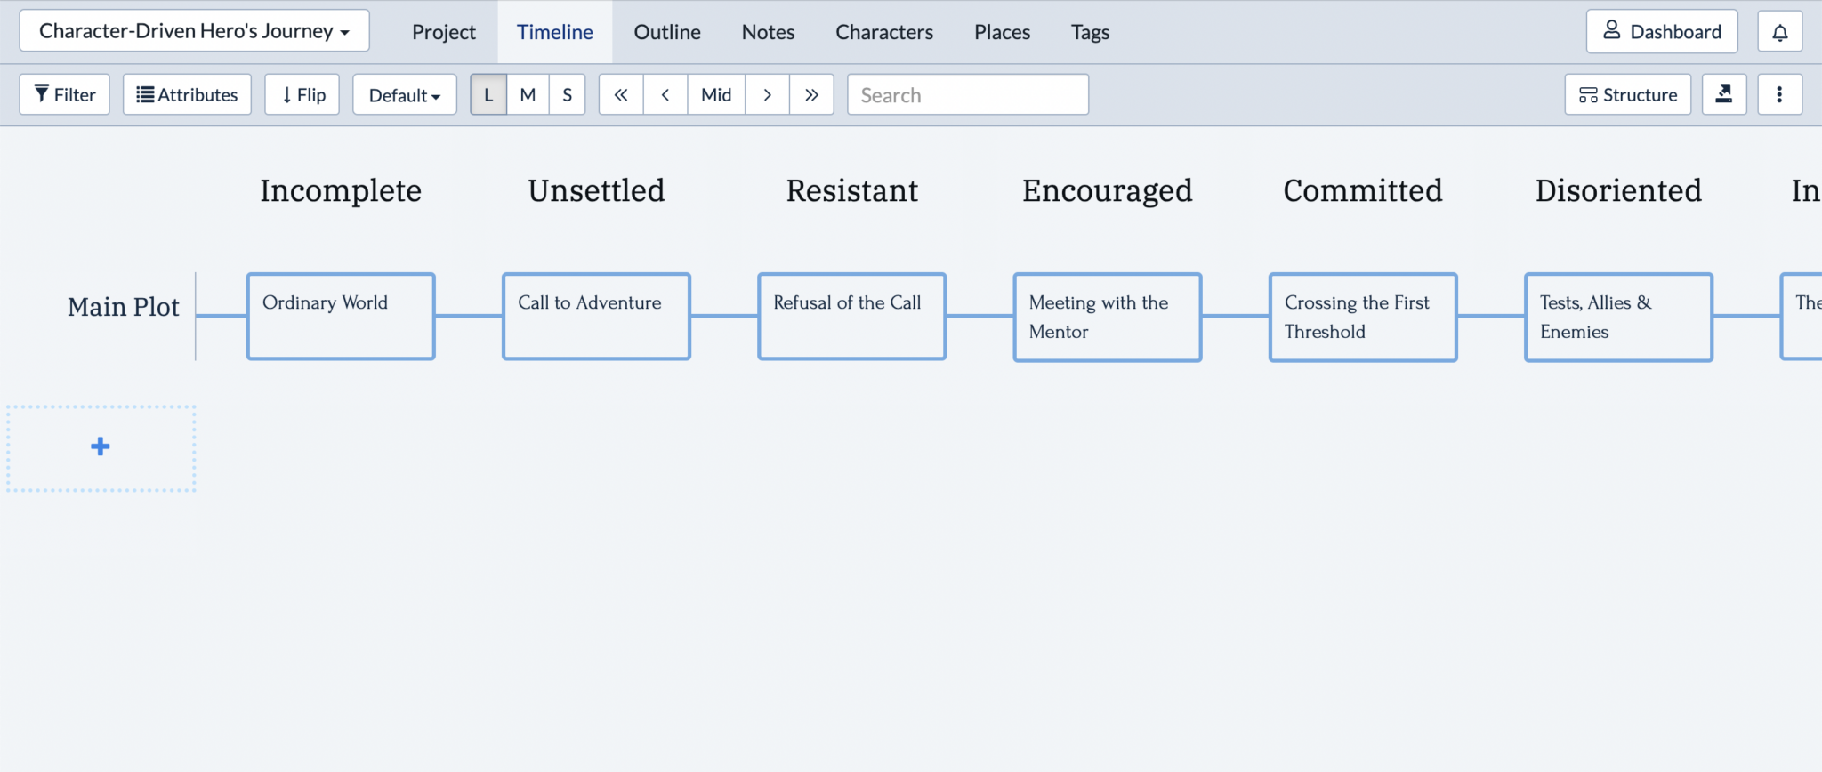Open the Structure view

pyautogui.click(x=1628, y=94)
